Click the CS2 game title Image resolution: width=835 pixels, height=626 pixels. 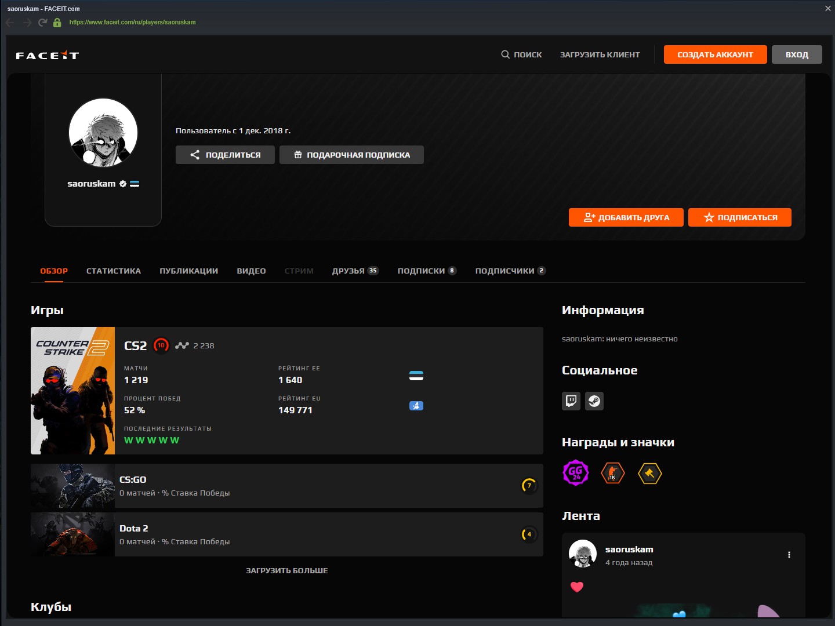tap(136, 345)
